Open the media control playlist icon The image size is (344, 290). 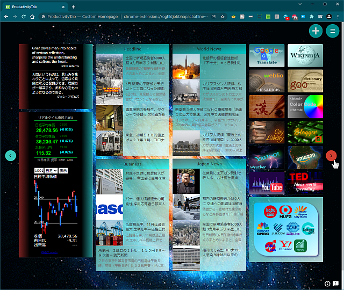click(x=320, y=17)
